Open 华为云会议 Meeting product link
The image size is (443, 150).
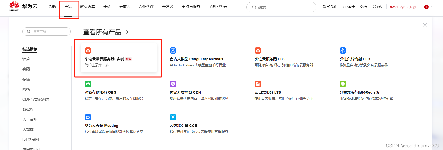102,126
